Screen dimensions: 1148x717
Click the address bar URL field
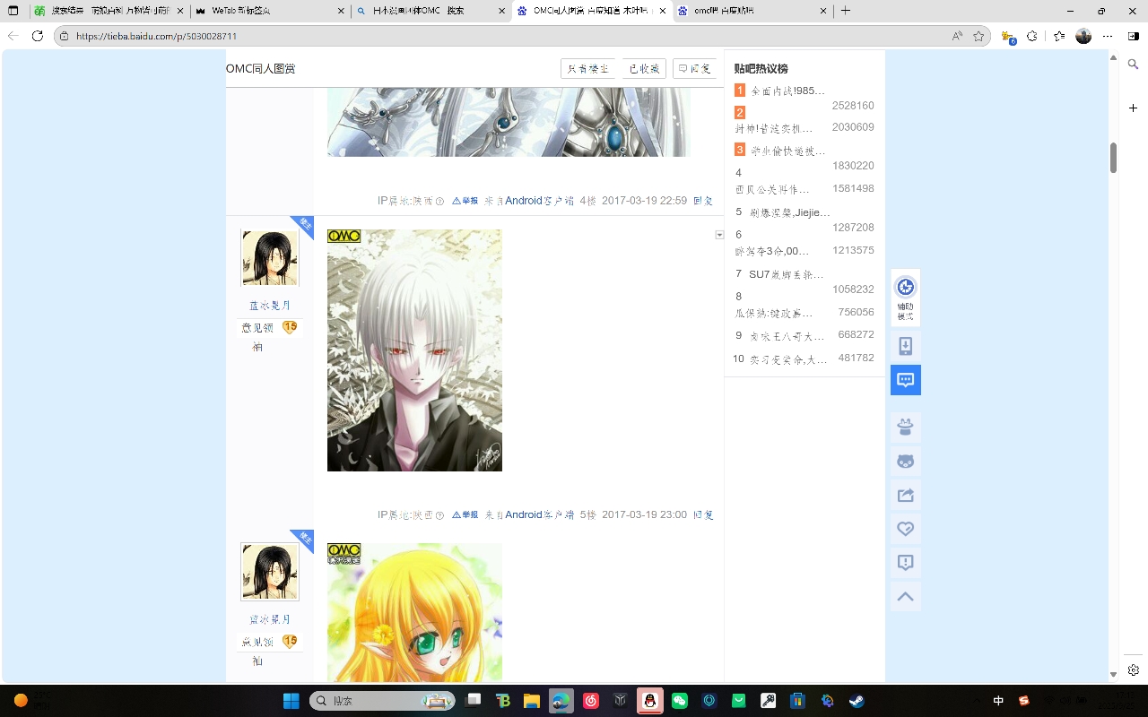[502, 36]
